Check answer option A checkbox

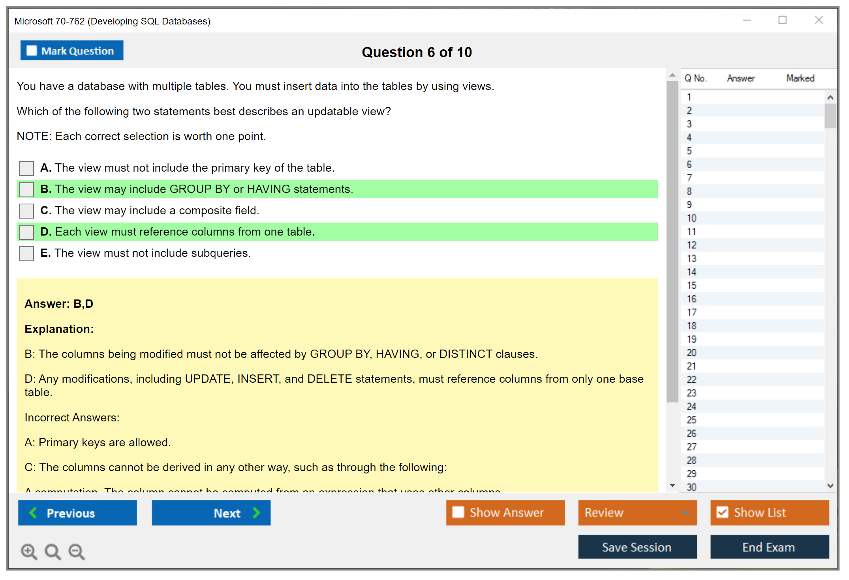click(26, 168)
